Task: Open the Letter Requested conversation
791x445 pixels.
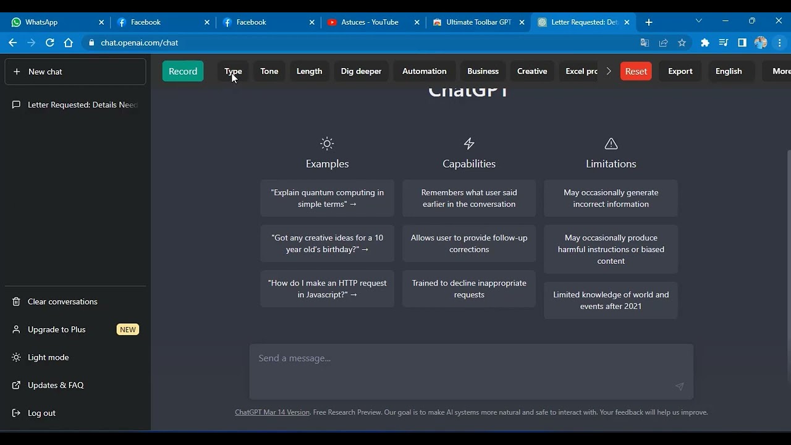Action: pyautogui.click(x=75, y=105)
